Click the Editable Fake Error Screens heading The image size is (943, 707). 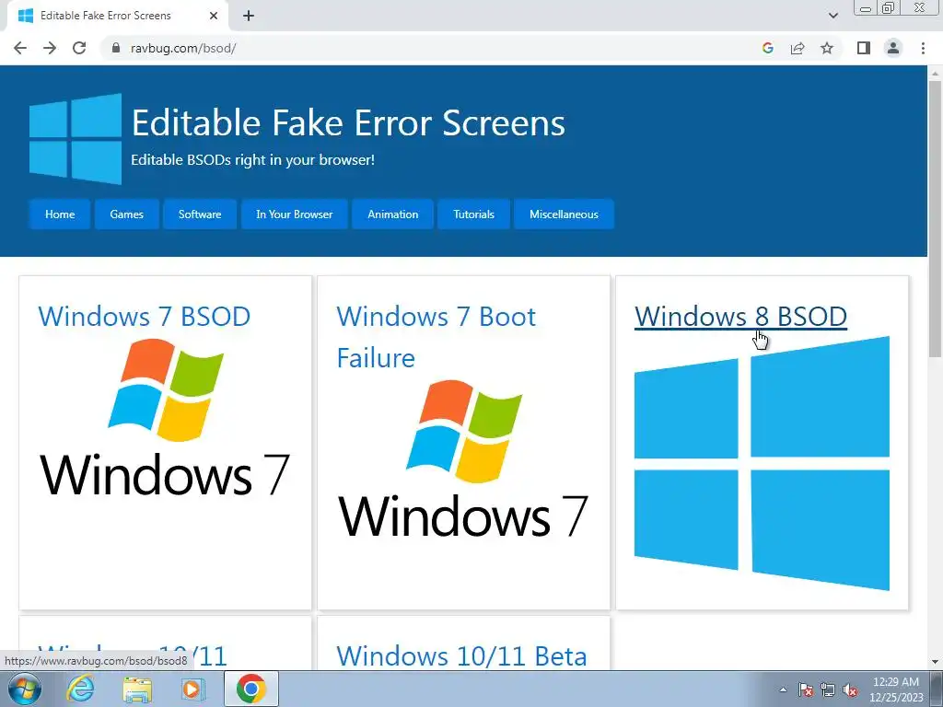(348, 122)
